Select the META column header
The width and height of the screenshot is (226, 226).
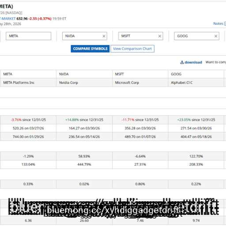(8, 74)
